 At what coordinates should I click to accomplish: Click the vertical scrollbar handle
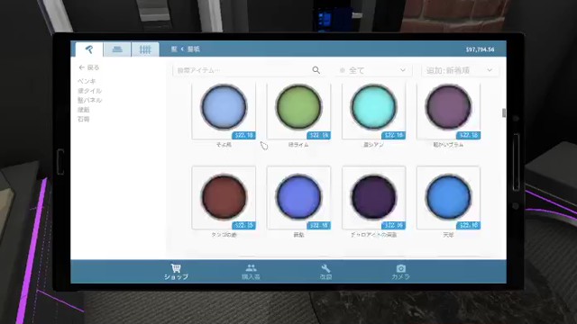(x=504, y=112)
